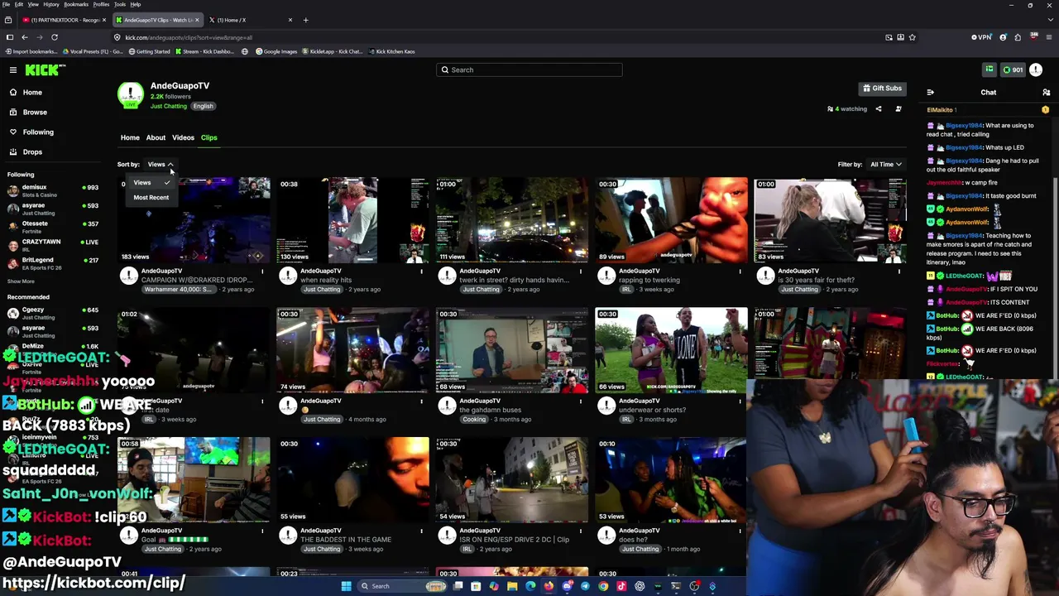Reload the current page
The width and height of the screenshot is (1059, 596).
(55, 37)
